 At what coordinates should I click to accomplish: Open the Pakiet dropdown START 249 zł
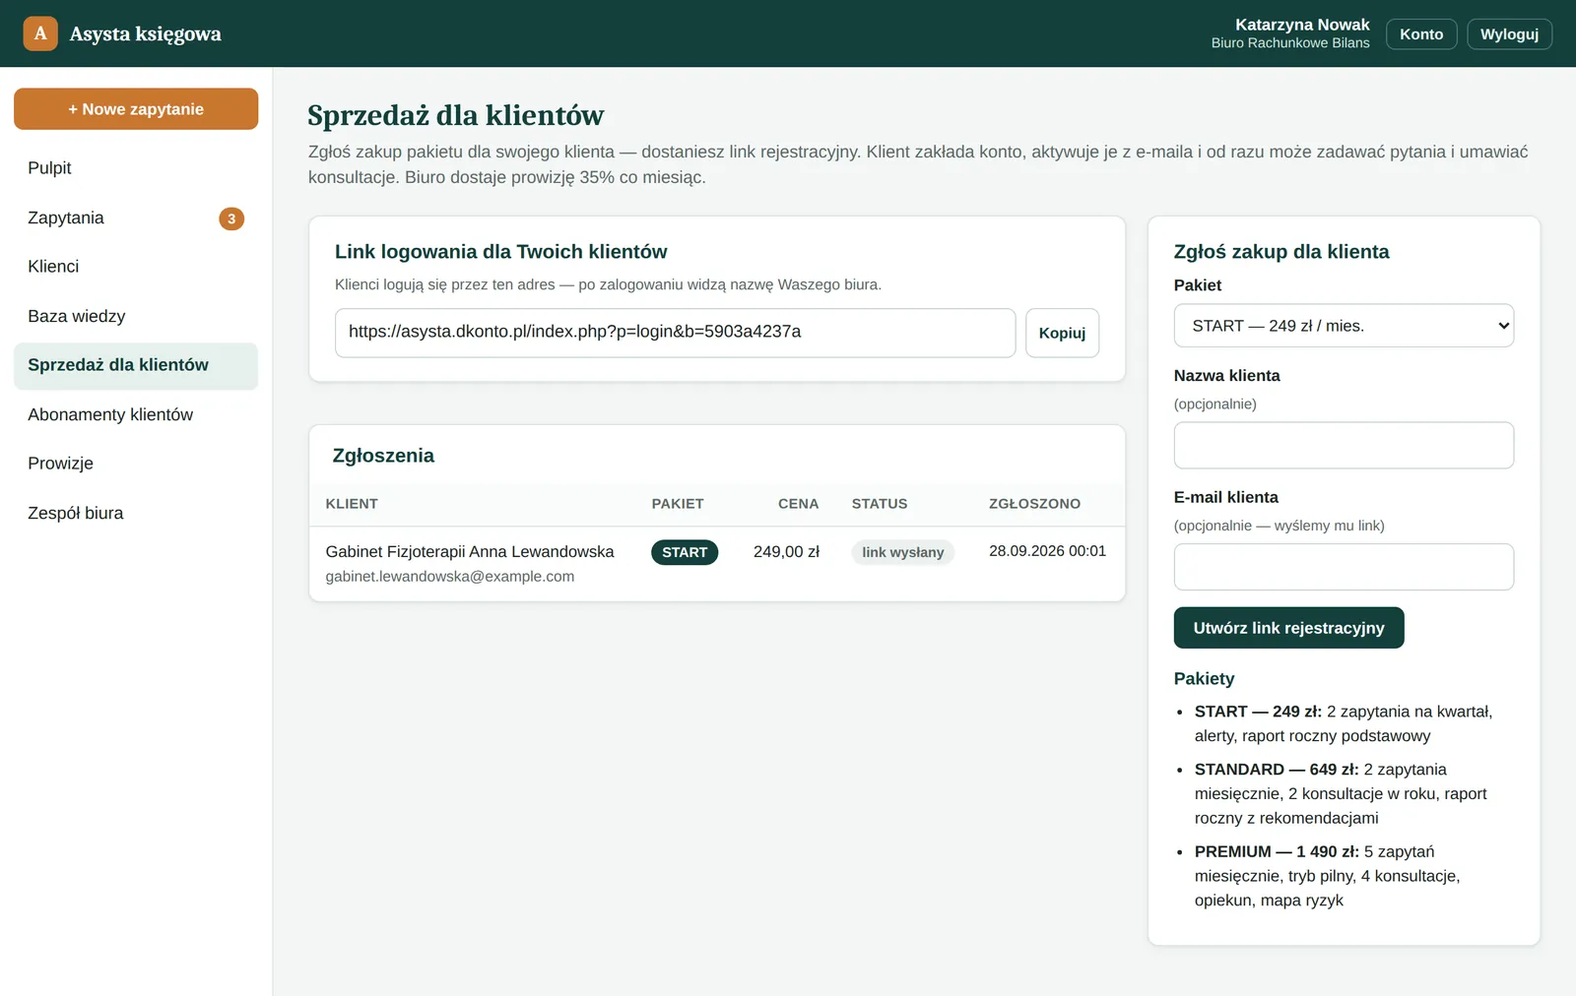(1344, 326)
